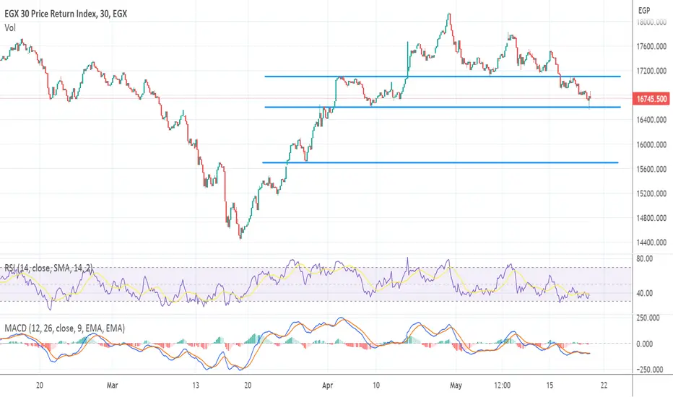Open the MACD (12, 26, close, 9) legend

(x=65, y=328)
